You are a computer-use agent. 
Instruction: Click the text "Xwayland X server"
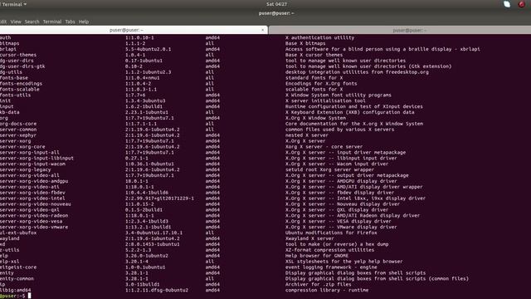[309, 238]
